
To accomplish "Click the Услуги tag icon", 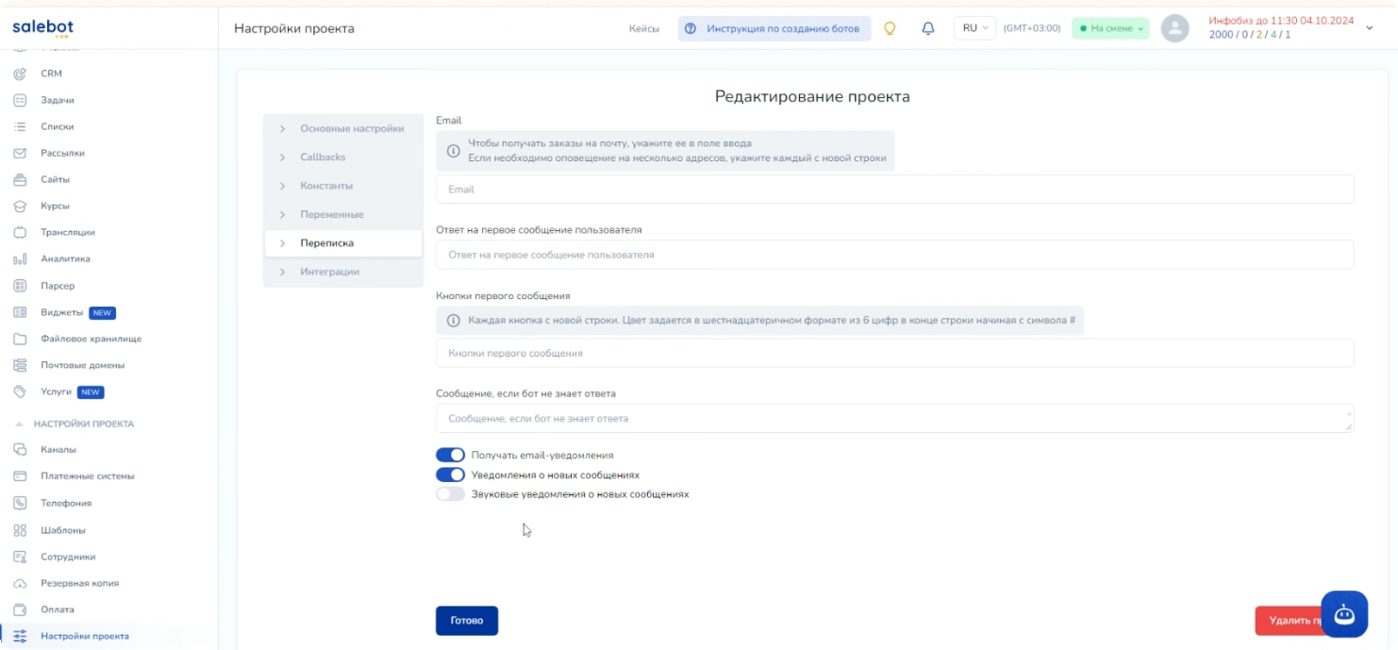I will point(20,392).
